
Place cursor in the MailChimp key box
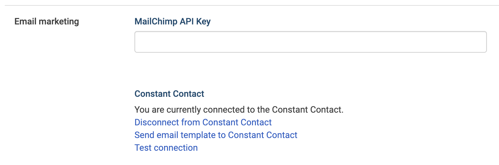pyautogui.click(x=311, y=42)
